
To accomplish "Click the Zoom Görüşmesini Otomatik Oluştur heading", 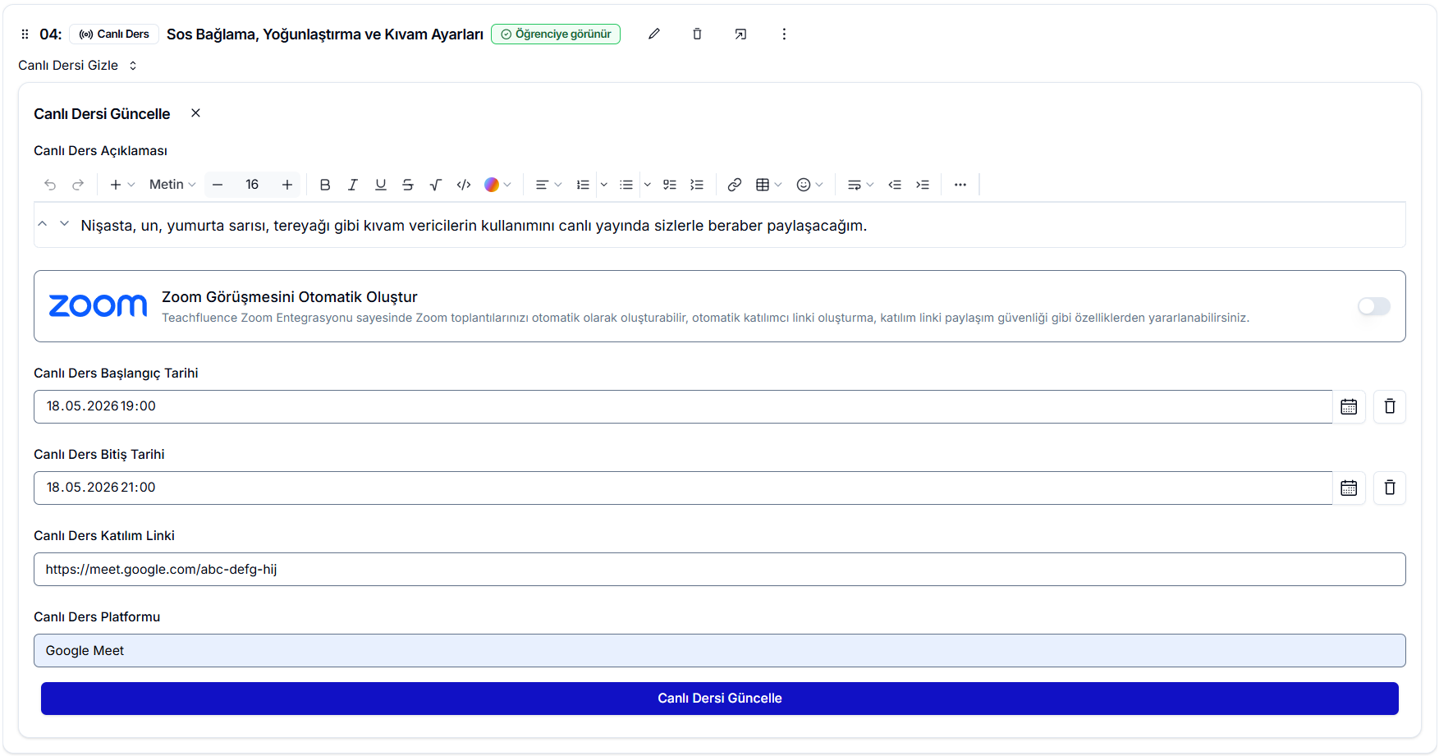I will [290, 297].
